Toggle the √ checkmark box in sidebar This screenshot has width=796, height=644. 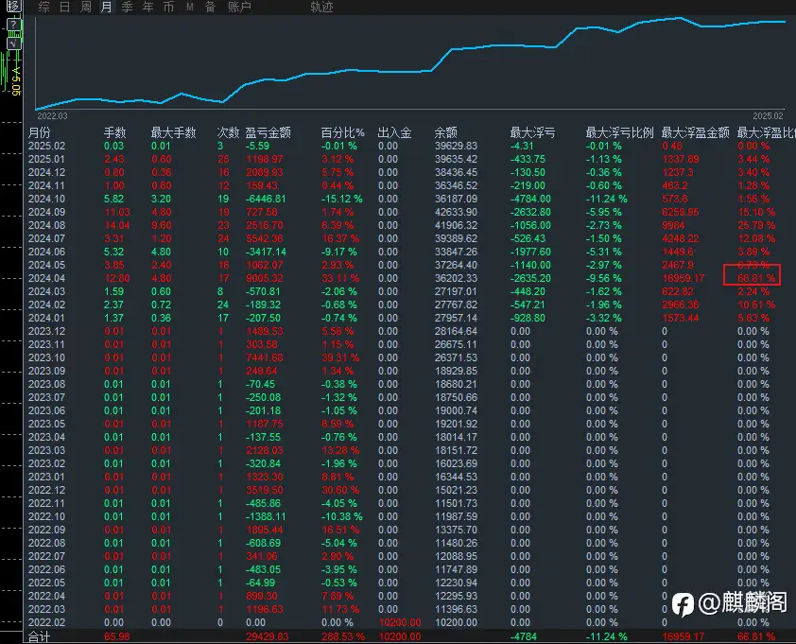[x=13, y=44]
